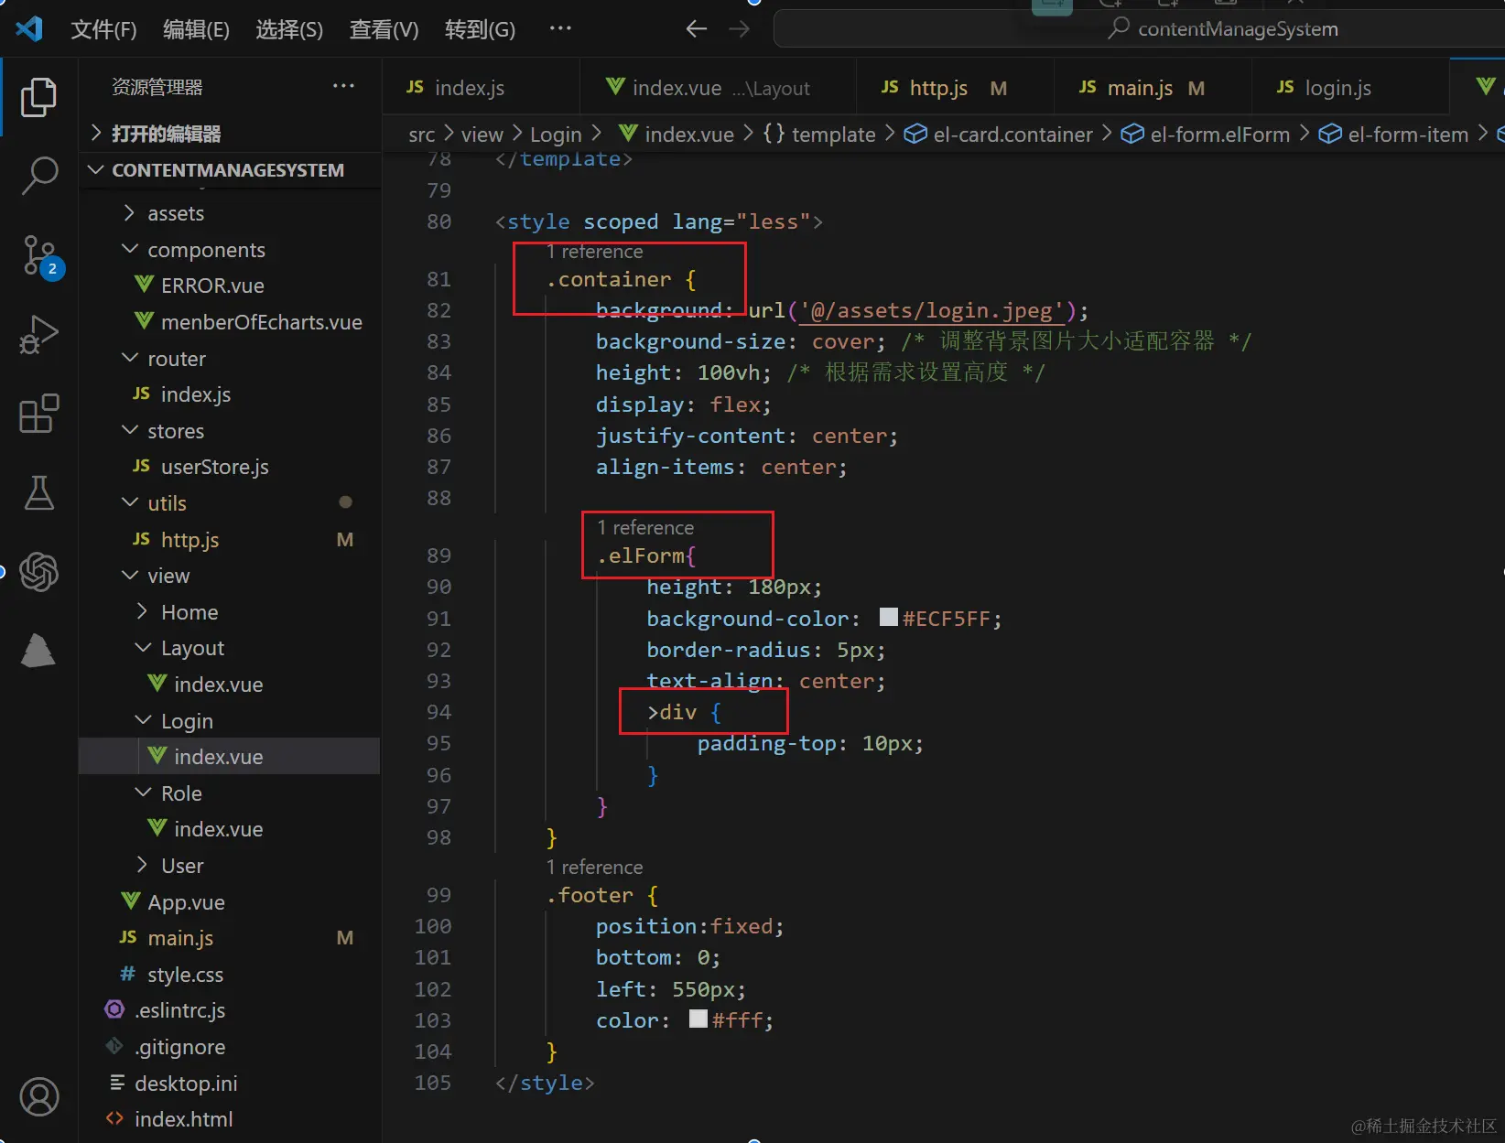Click 'el-form.elForm' in the breadcrumb
This screenshot has height=1143, width=1505.
click(1206, 135)
